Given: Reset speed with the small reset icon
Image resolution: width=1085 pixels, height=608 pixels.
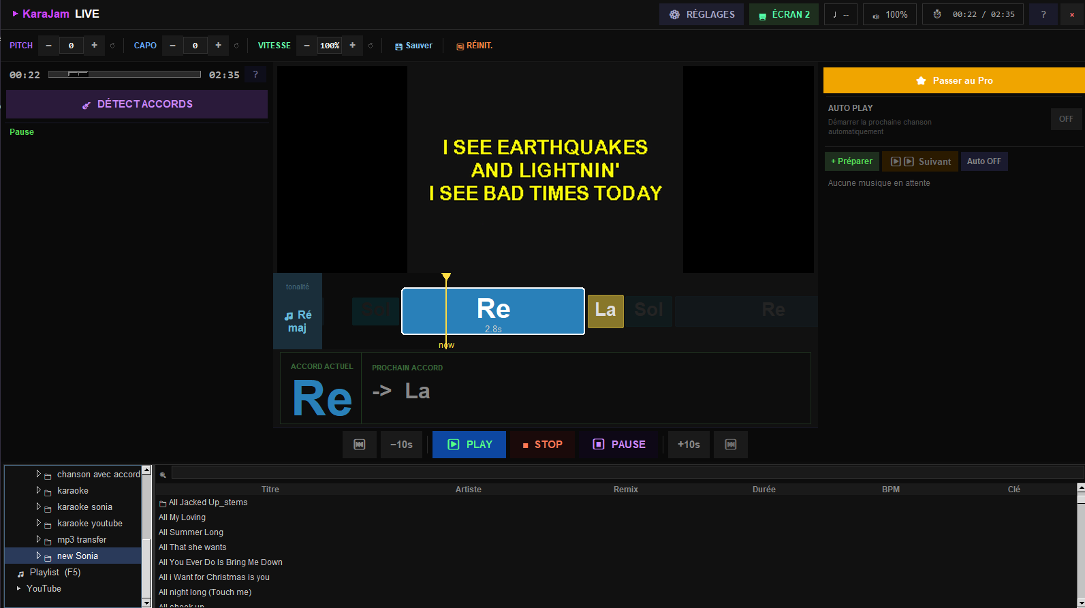Looking at the screenshot, I should click(x=371, y=46).
